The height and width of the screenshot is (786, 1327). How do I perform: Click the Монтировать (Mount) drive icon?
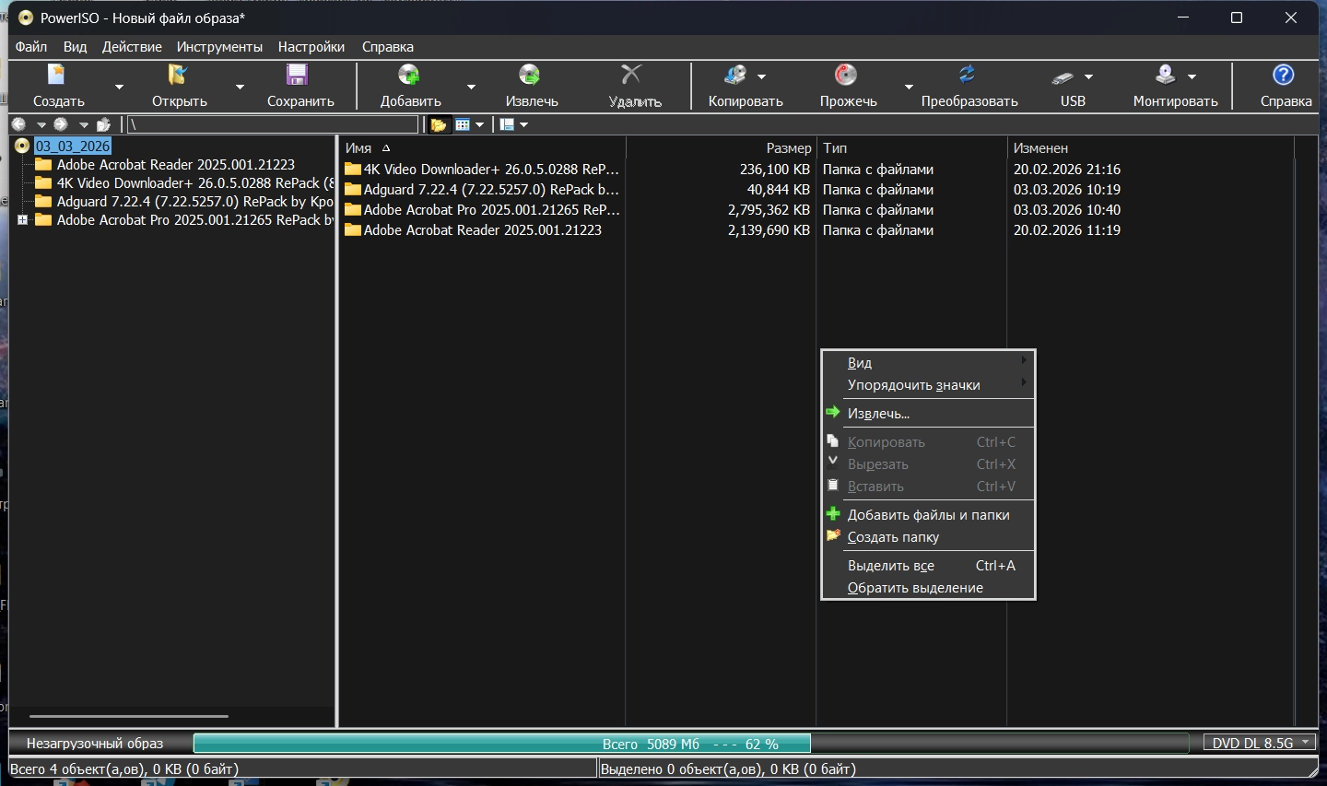point(1166,76)
